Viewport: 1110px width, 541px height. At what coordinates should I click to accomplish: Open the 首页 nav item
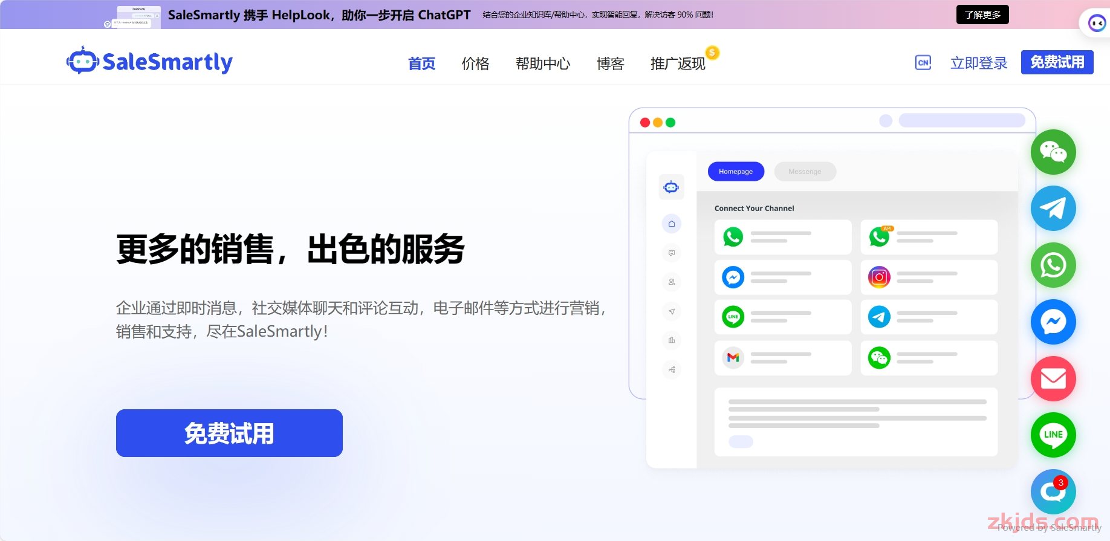[421, 63]
